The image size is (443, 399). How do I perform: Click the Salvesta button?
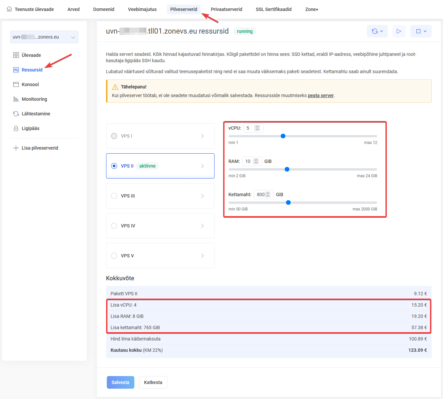click(x=120, y=382)
